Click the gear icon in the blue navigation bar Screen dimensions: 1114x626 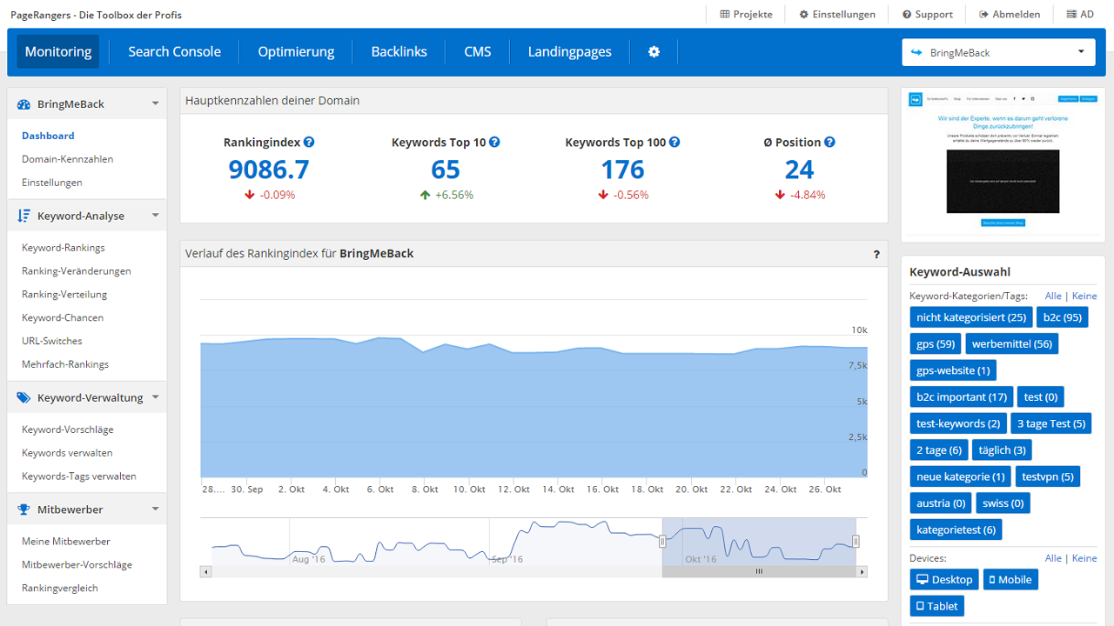click(x=654, y=52)
